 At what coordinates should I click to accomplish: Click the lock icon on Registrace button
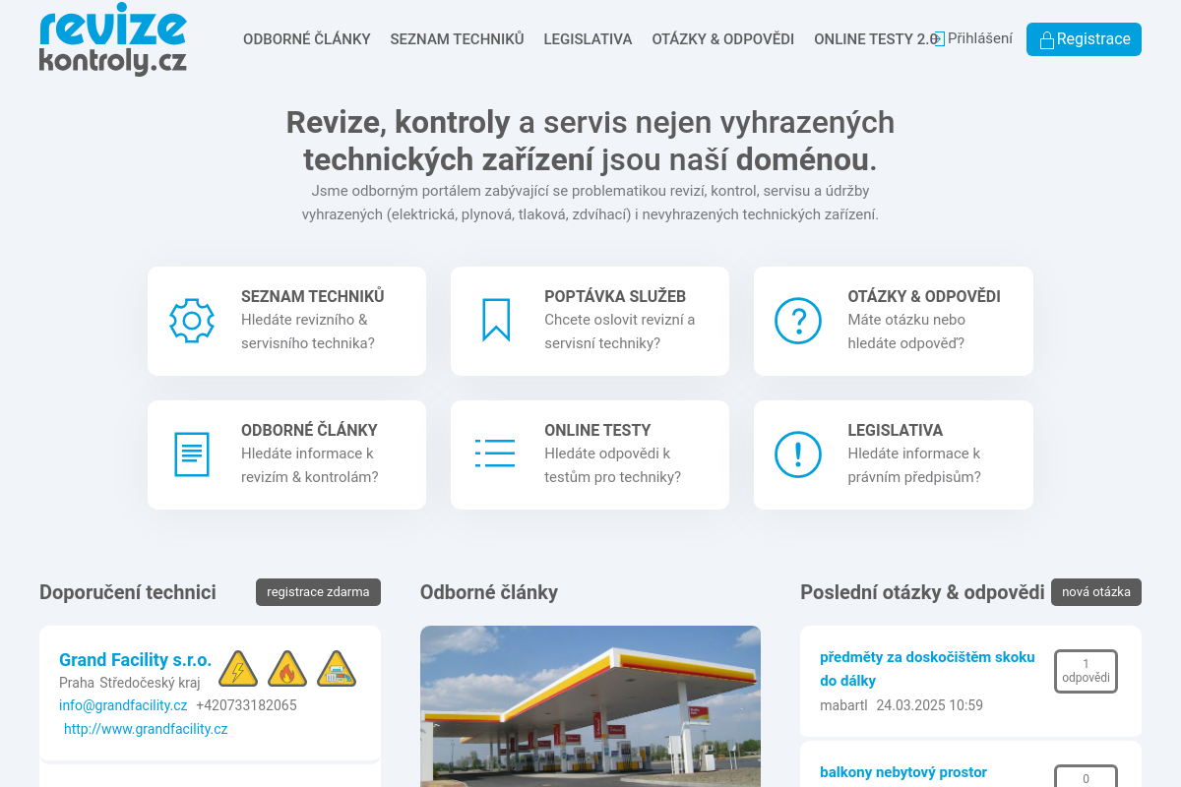click(1047, 40)
